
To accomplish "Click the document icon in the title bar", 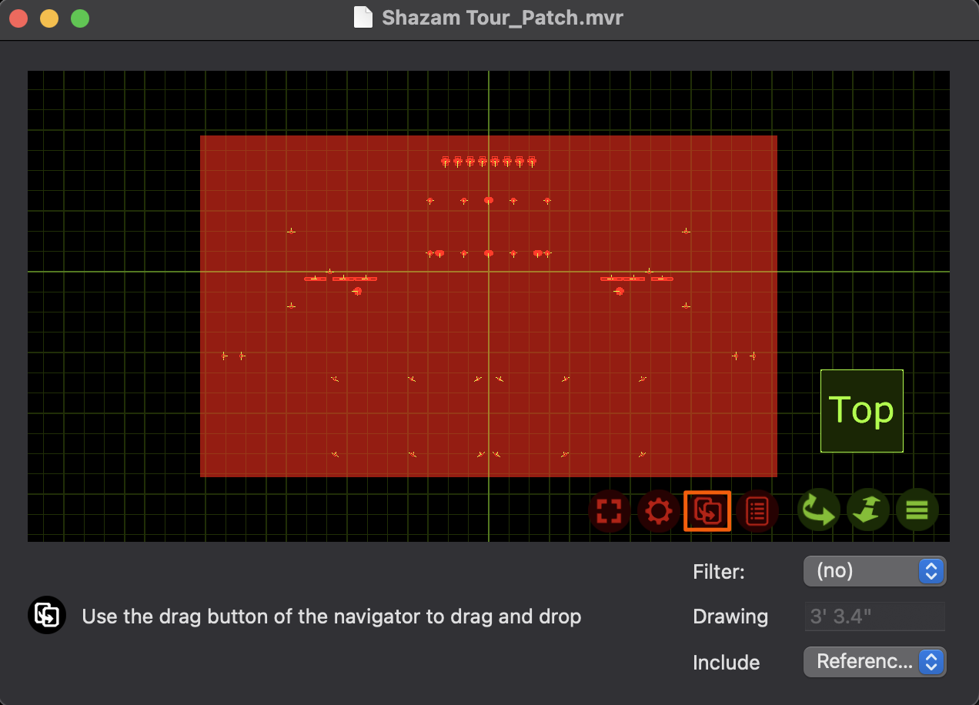I will point(363,18).
